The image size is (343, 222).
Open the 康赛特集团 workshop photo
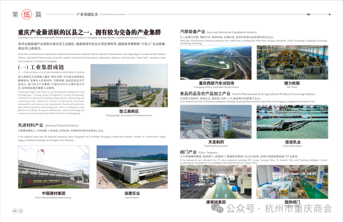[x=216, y=182]
